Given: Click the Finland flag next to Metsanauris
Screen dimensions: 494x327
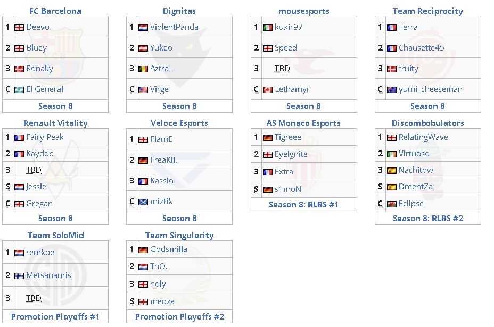Looking at the screenshot, I should point(19,276).
